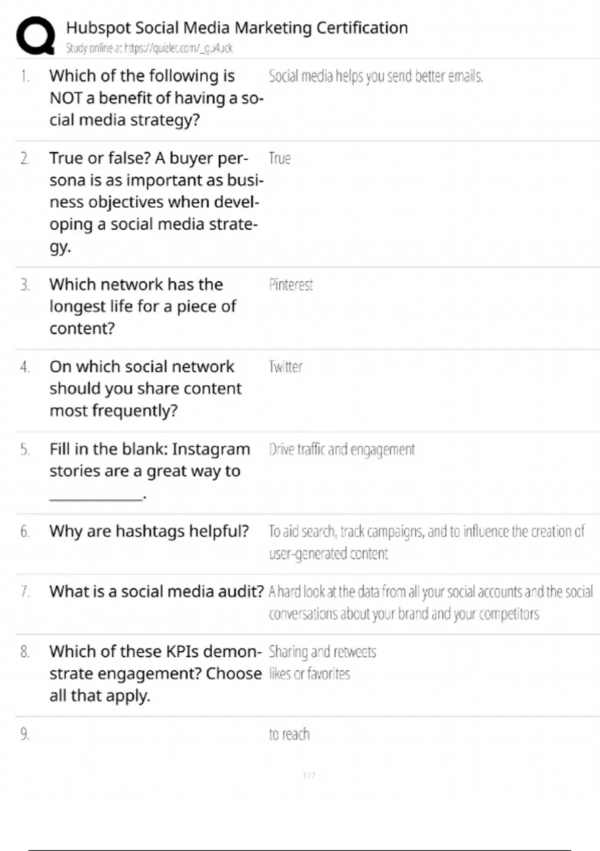
Task: Select the buyer persona true or false question
Action: click(156, 202)
